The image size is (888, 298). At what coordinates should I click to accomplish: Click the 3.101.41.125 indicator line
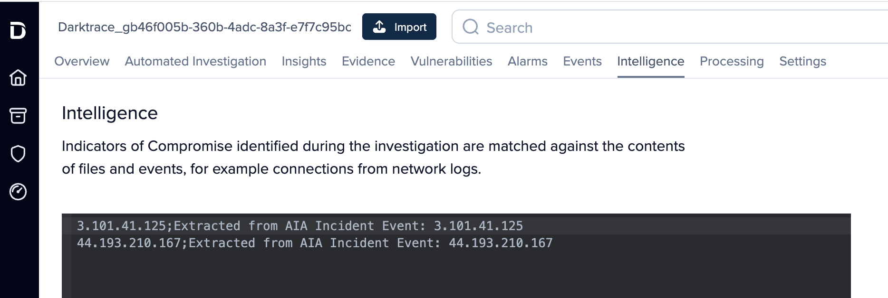point(299,226)
